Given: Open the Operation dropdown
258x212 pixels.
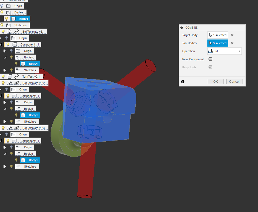Looking at the screenshot, I should pyautogui.click(x=225, y=51).
